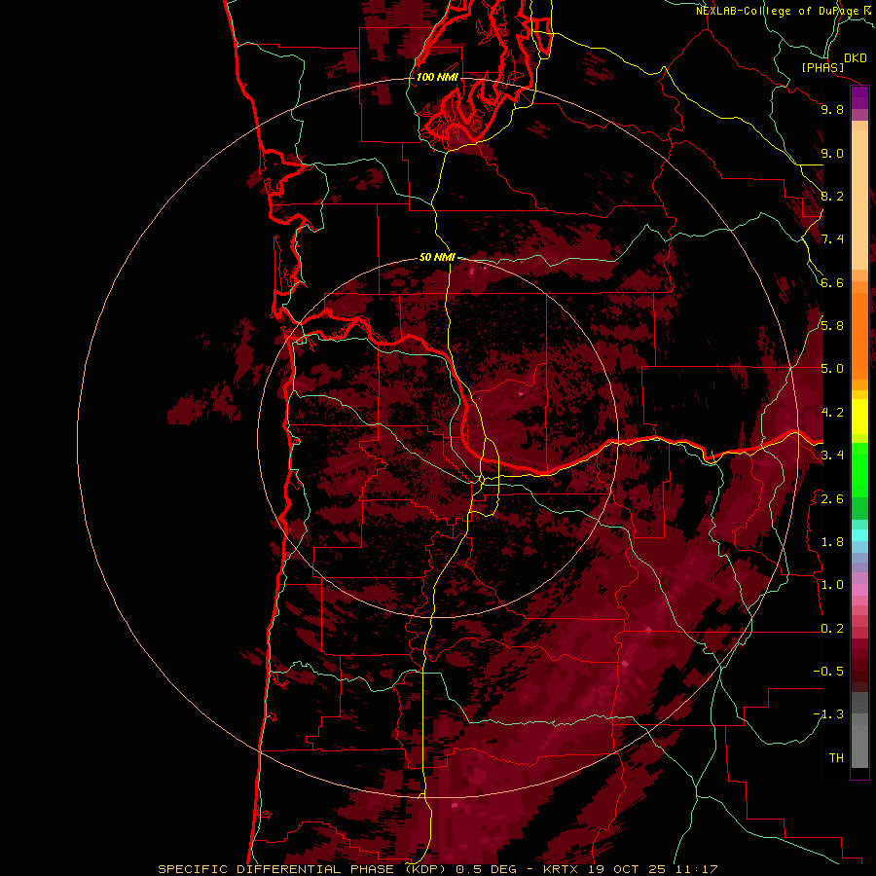Viewport: 876px width, 876px height.
Task: Select the 2.6 value on the color scale
Action: click(832, 499)
